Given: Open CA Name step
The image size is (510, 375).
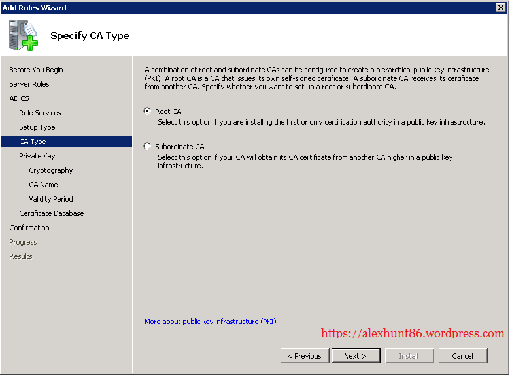Looking at the screenshot, I should click(x=43, y=185).
